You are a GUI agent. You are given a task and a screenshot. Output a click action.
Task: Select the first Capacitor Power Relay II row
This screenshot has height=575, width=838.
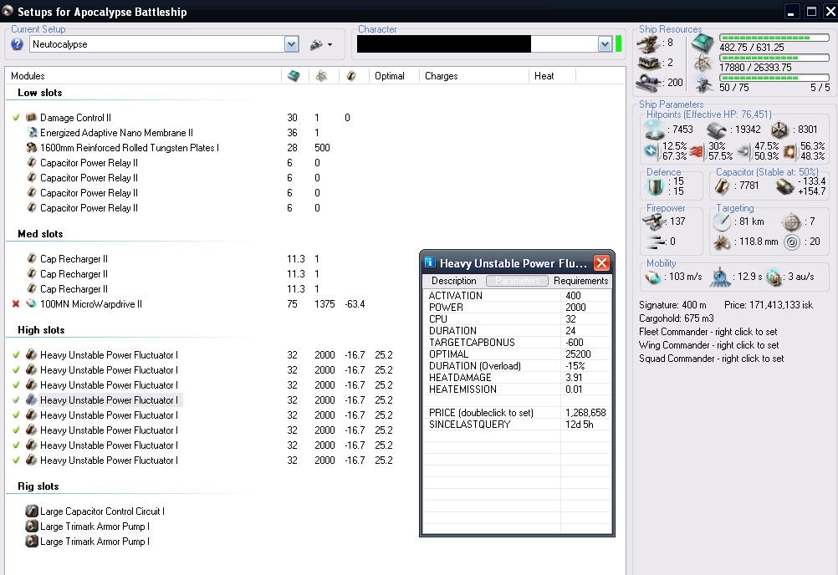click(x=89, y=163)
